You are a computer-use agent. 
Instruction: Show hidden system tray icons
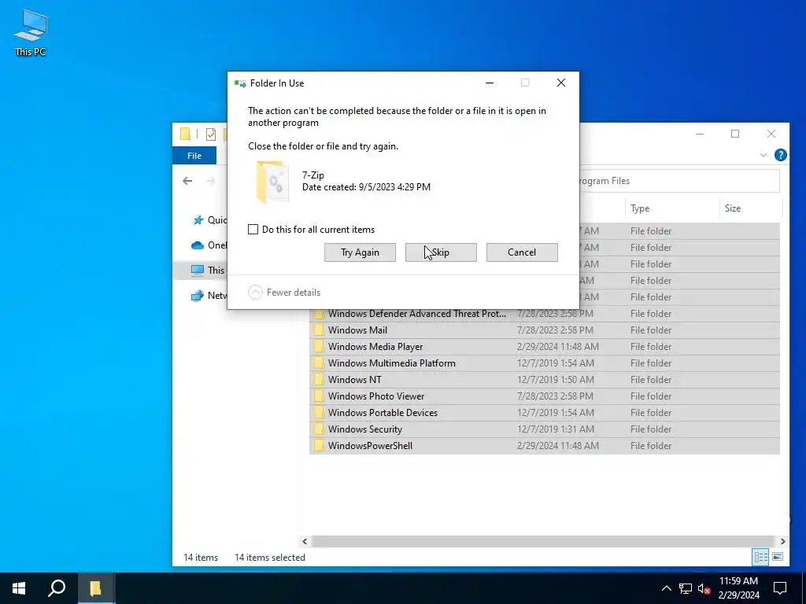[666, 588]
